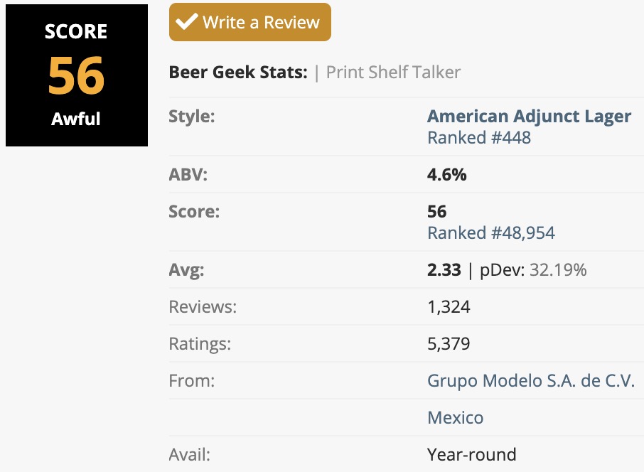Visit the Grupo Modelo S.A. de C.V. brewery link

[x=530, y=380]
